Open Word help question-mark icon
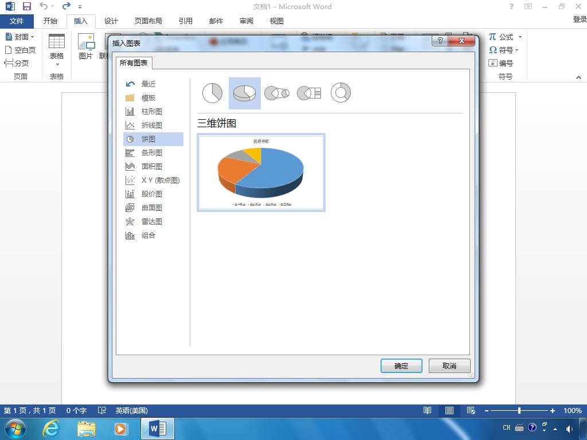587x440 pixels. [511, 6]
